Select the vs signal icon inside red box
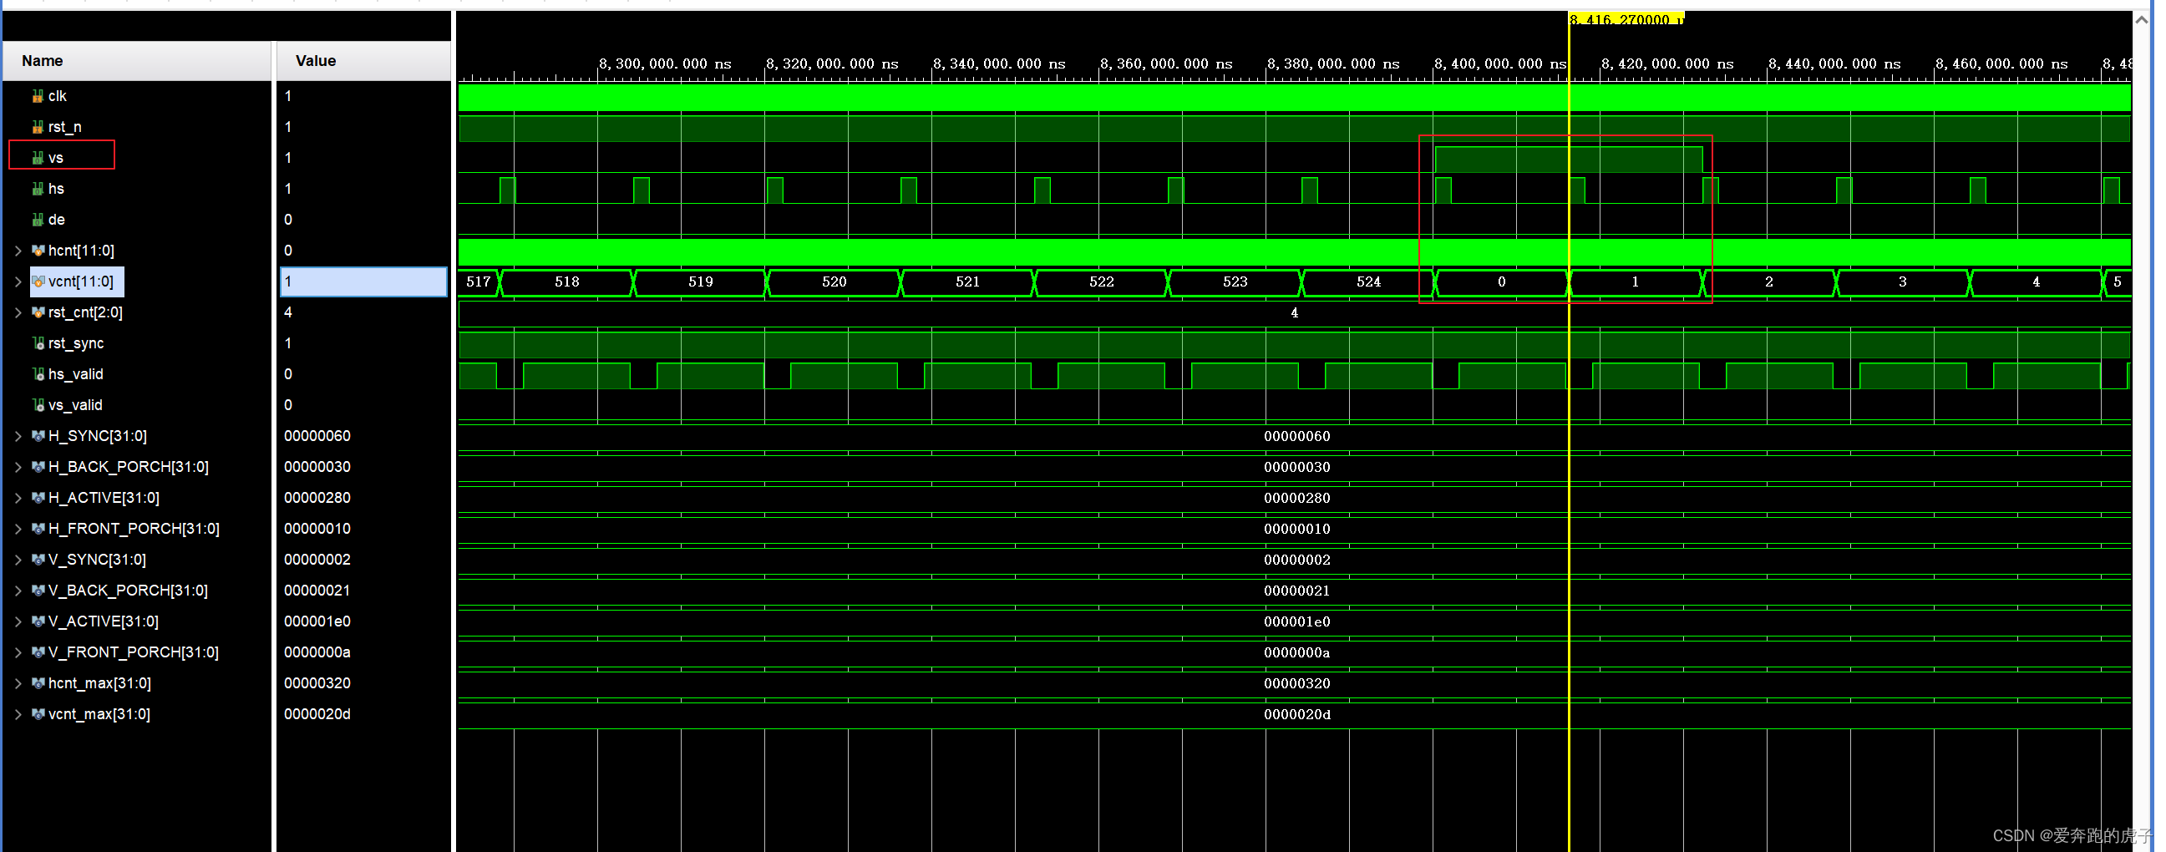 pyautogui.click(x=38, y=157)
